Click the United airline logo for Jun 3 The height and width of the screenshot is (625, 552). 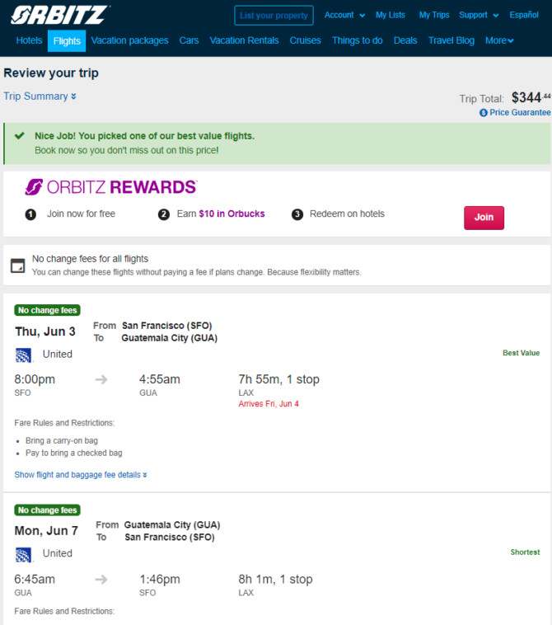pos(23,355)
